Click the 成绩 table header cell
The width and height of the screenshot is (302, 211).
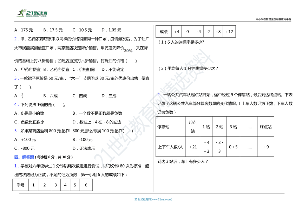tap(164, 32)
